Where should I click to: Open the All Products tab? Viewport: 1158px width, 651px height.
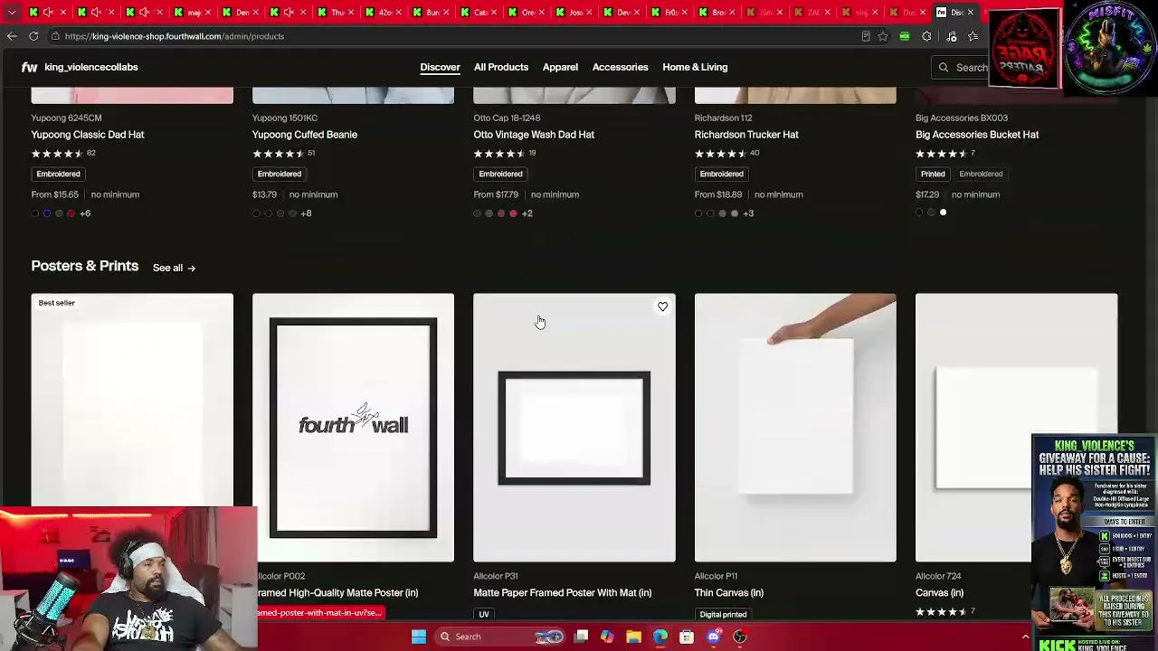(501, 67)
